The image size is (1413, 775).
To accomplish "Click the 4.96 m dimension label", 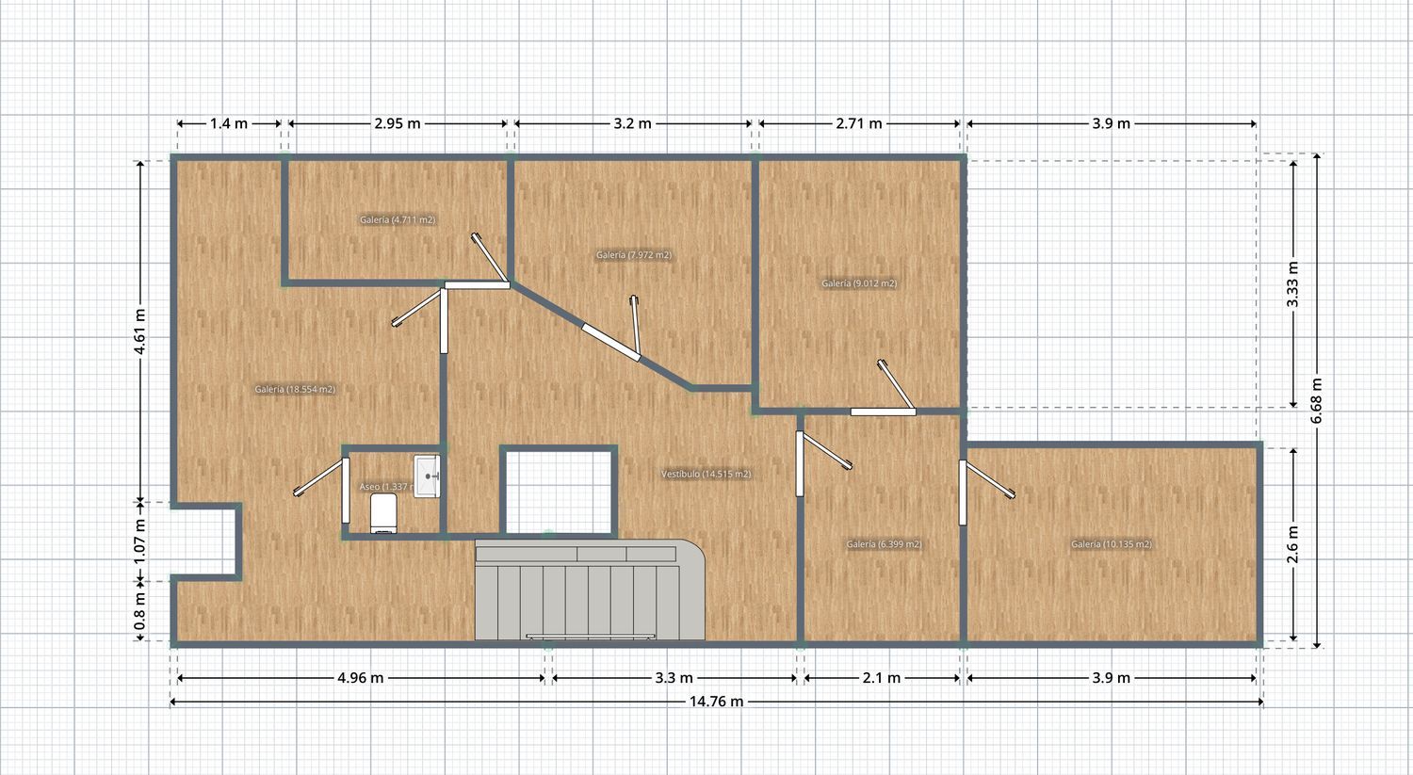I will (x=360, y=678).
